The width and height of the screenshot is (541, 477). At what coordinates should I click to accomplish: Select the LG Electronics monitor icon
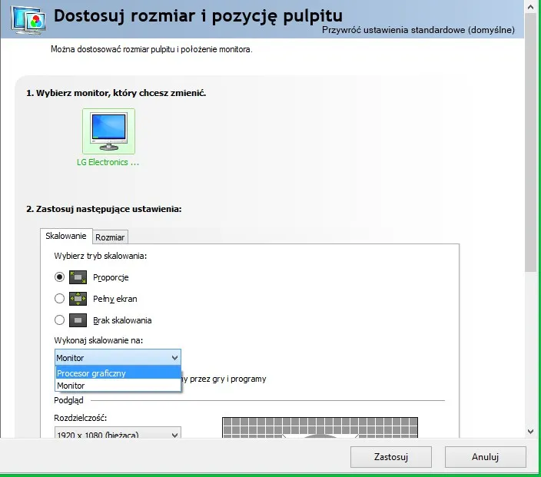coord(108,131)
